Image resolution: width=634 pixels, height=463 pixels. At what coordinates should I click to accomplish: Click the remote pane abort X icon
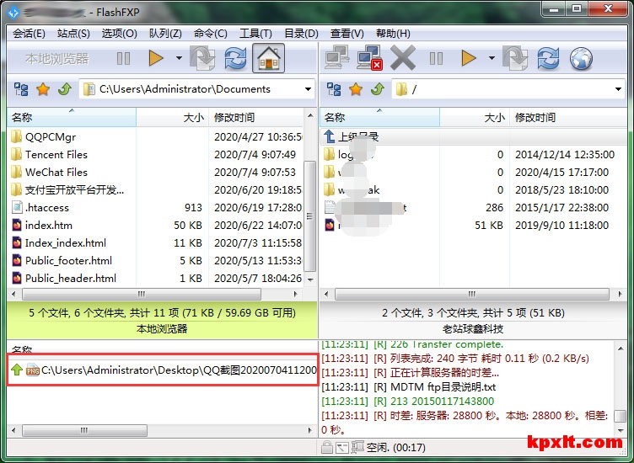point(403,58)
